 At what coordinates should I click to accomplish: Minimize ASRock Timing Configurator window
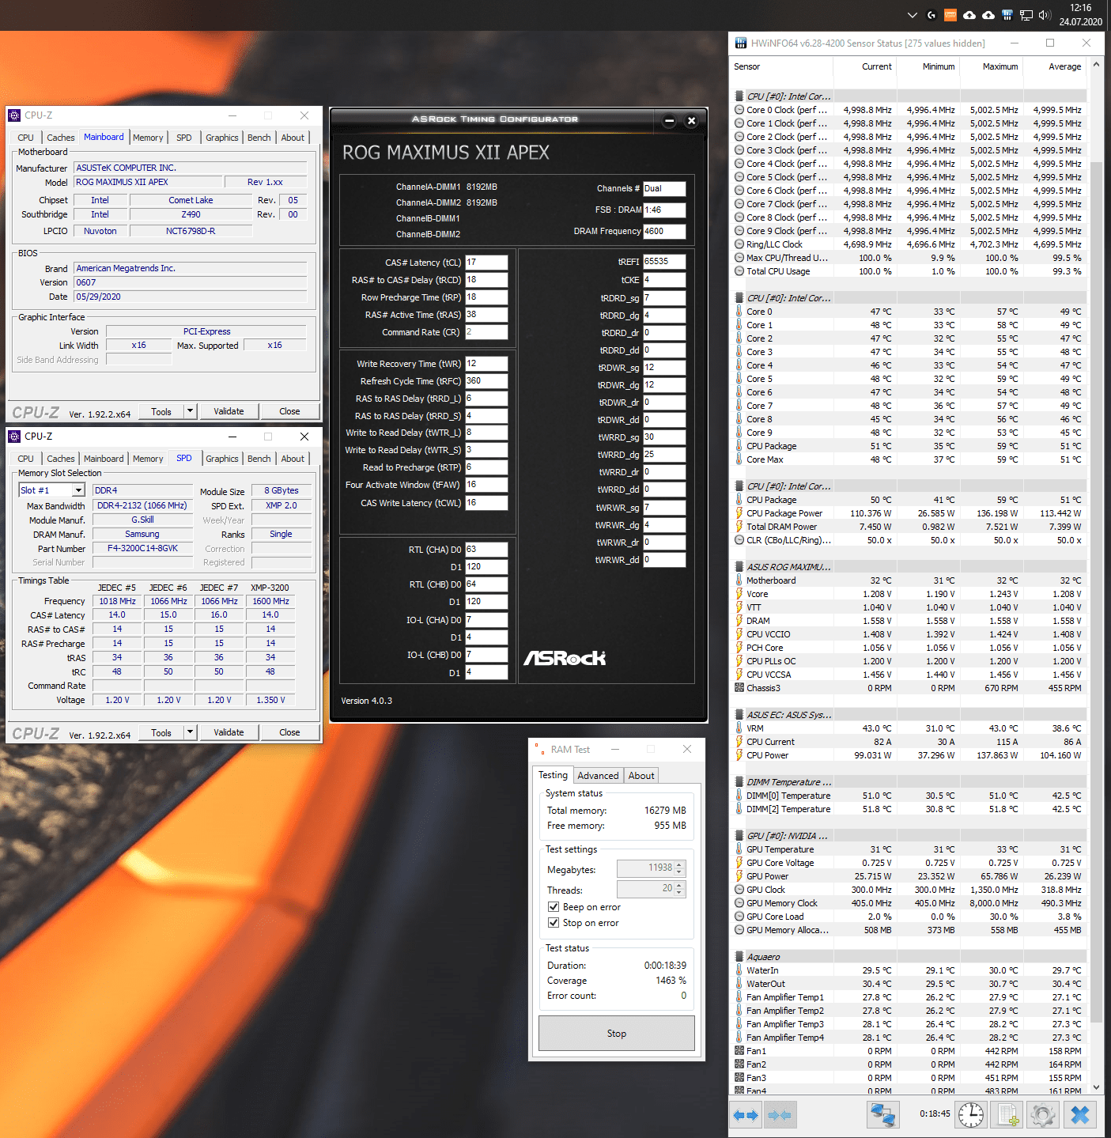pos(669,121)
